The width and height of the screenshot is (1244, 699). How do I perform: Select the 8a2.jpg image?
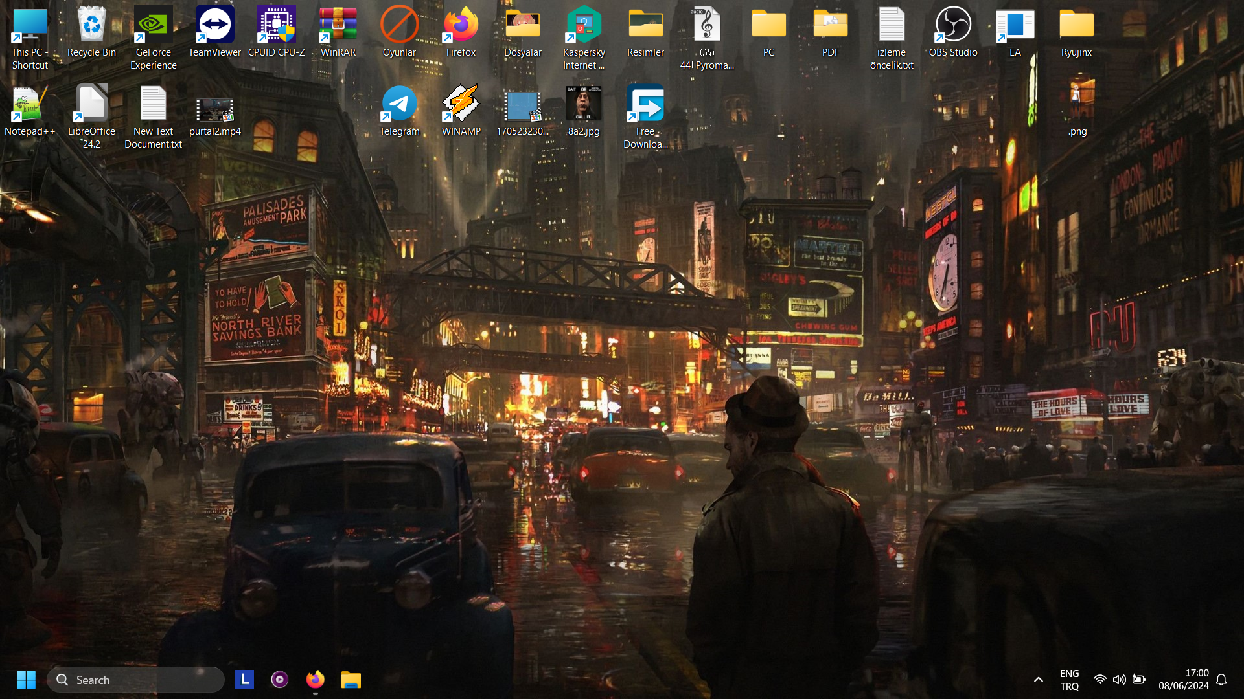584,111
